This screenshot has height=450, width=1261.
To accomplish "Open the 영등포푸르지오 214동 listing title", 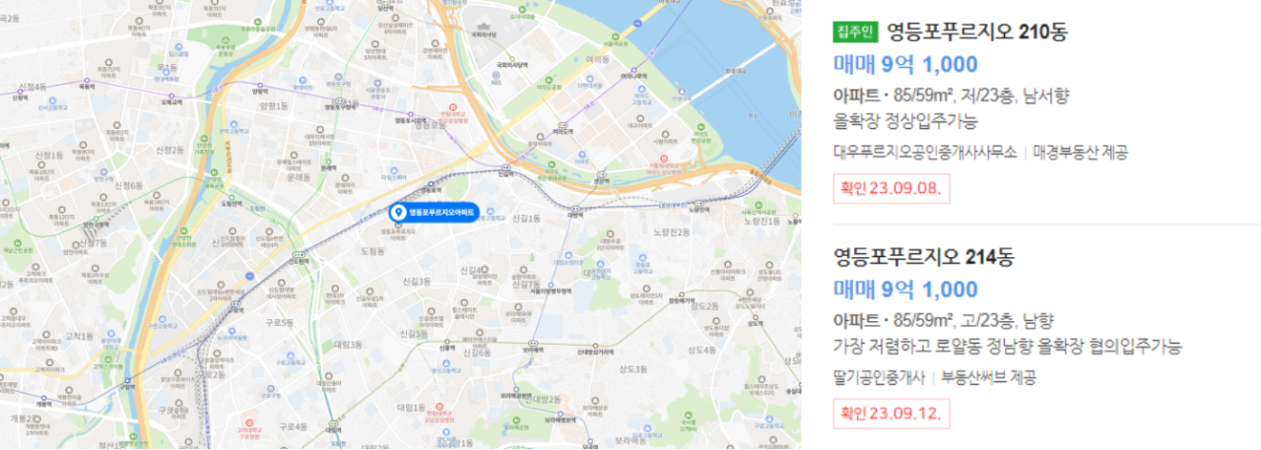I will pos(924,258).
